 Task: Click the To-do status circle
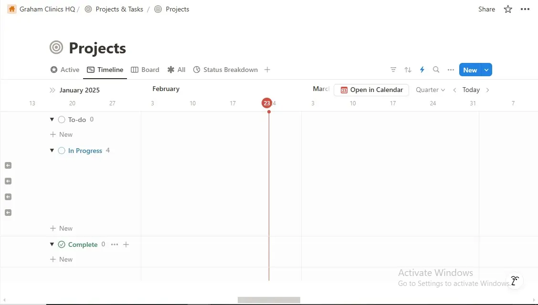point(62,120)
